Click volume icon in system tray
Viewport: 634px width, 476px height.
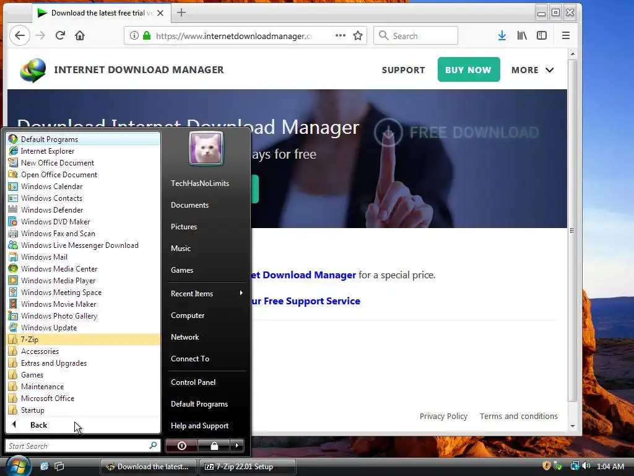click(586, 466)
